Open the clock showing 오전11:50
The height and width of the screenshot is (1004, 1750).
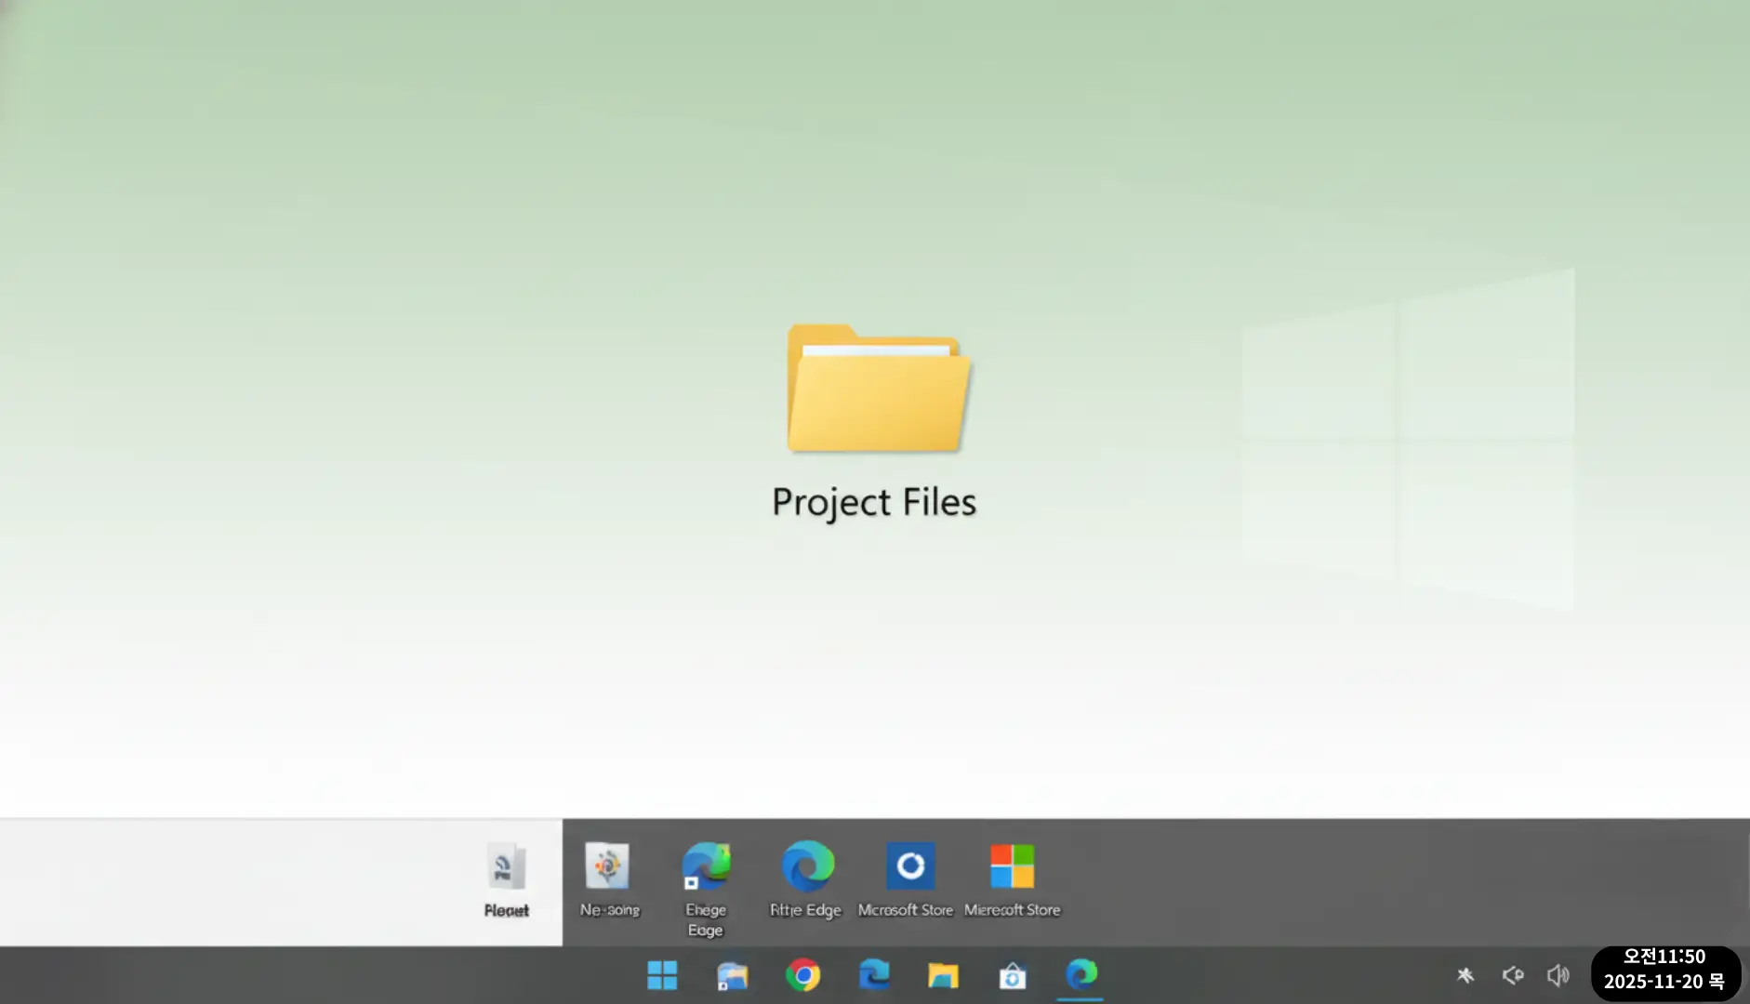coord(1664,957)
